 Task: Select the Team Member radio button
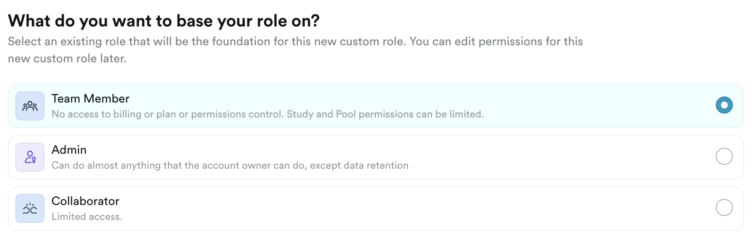724,105
